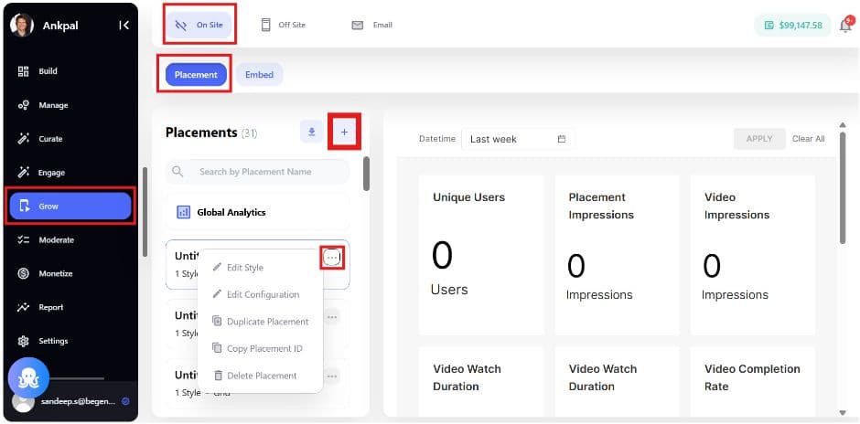Click Edit Configuration in the menu
This screenshot has width=860, height=424.
262,294
